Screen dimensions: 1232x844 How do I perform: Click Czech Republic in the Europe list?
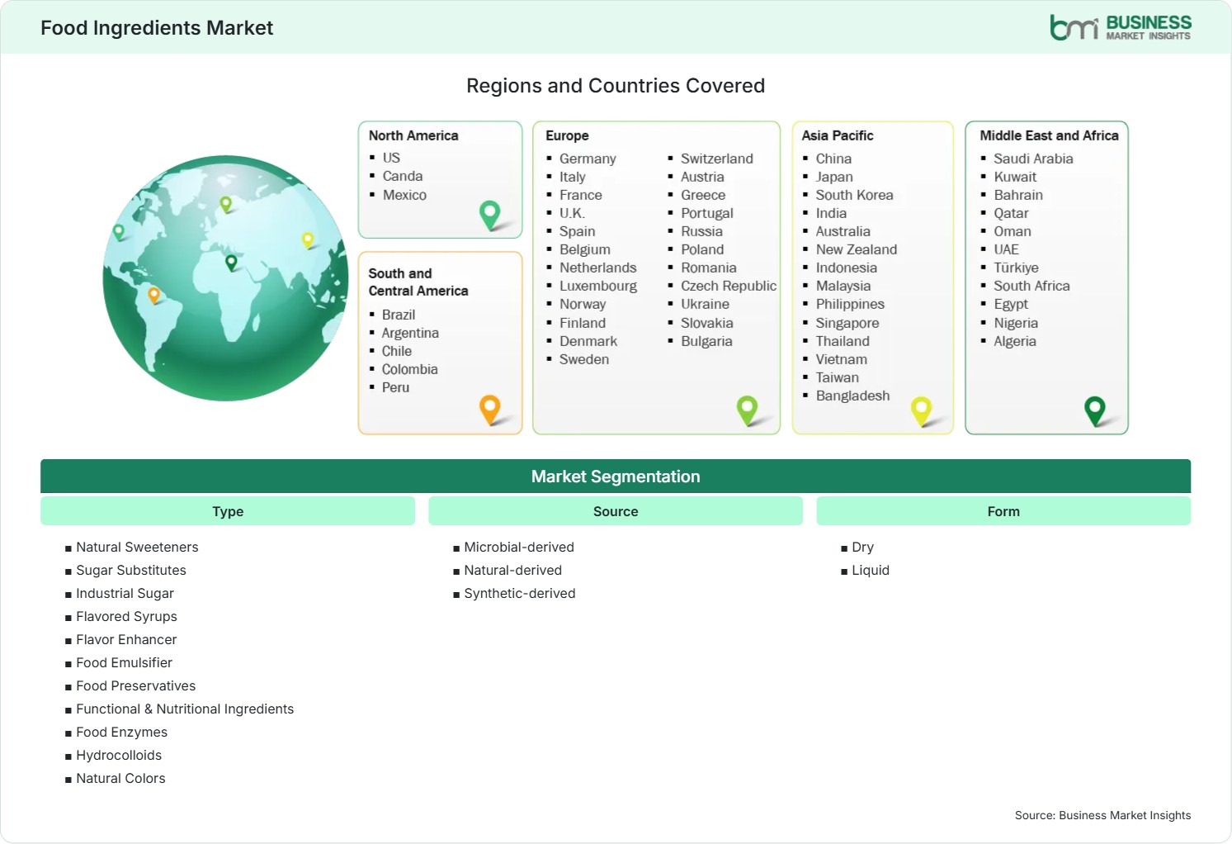click(x=729, y=286)
